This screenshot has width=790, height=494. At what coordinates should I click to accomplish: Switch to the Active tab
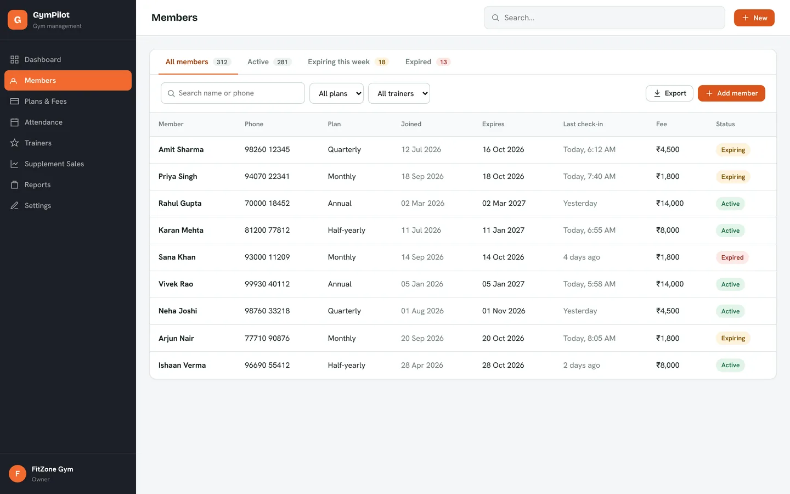pos(269,62)
